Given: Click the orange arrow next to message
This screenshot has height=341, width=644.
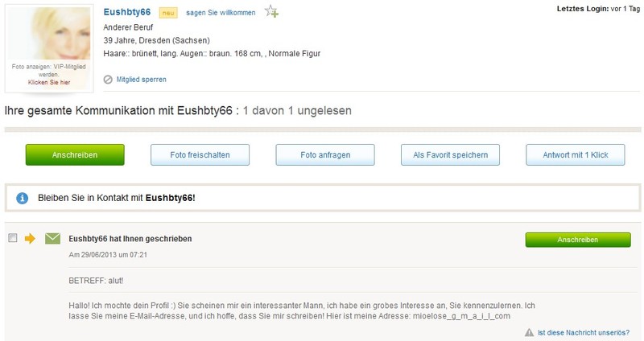Looking at the screenshot, I should click(x=30, y=238).
